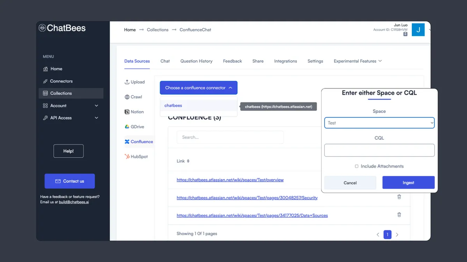Viewport: 467px width, 262px height.
Task: Switch to the Share tab
Action: point(258,61)
